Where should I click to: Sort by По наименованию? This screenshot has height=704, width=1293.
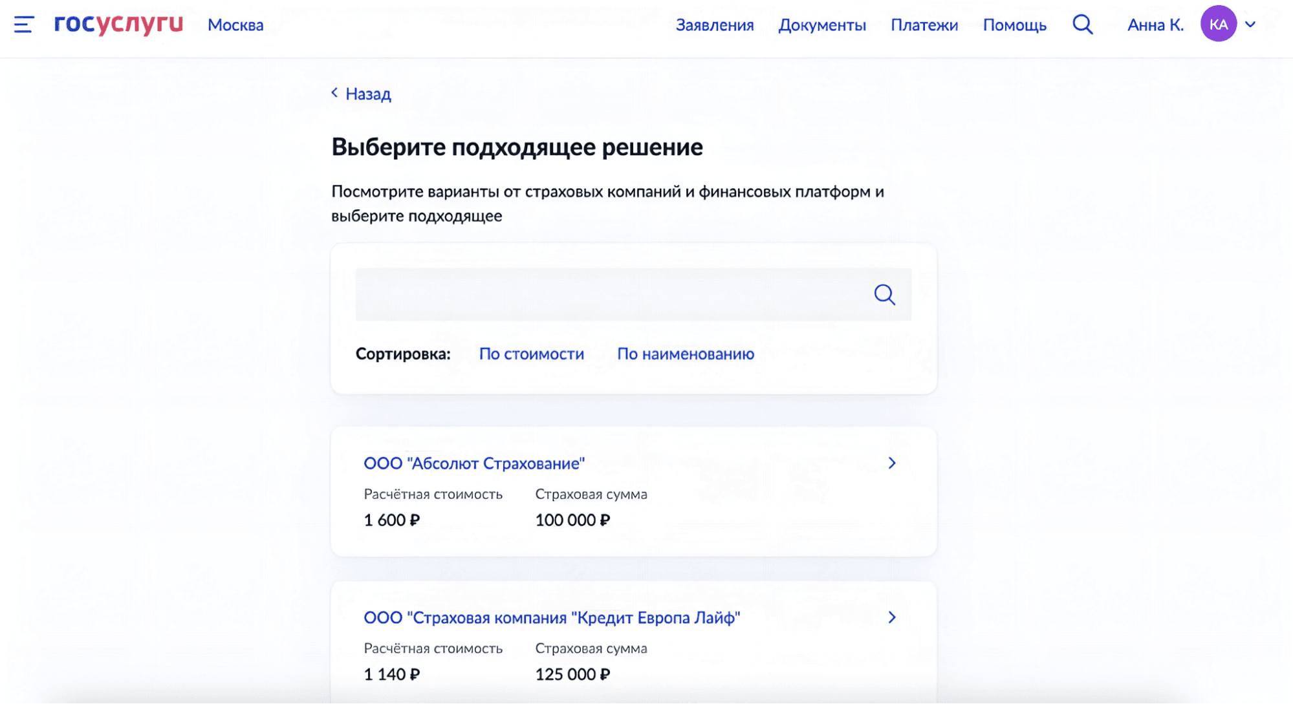click(x=686, y=354)
